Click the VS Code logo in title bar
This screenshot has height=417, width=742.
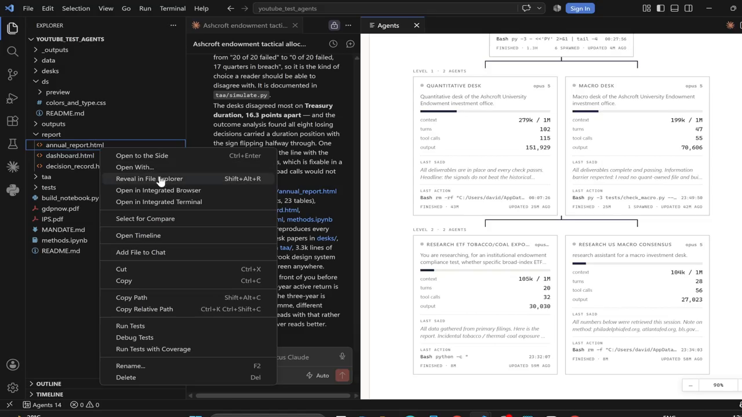click(9, 9)
